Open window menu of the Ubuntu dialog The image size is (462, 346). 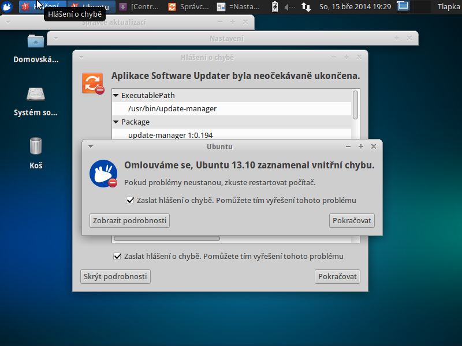(x=91, y=146)
